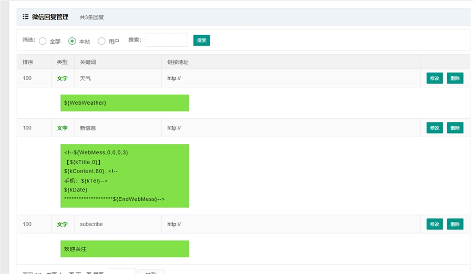Select the 本站 filter radio button
Viewport: 473px width, 274px height.
click(x=72, y=41)
